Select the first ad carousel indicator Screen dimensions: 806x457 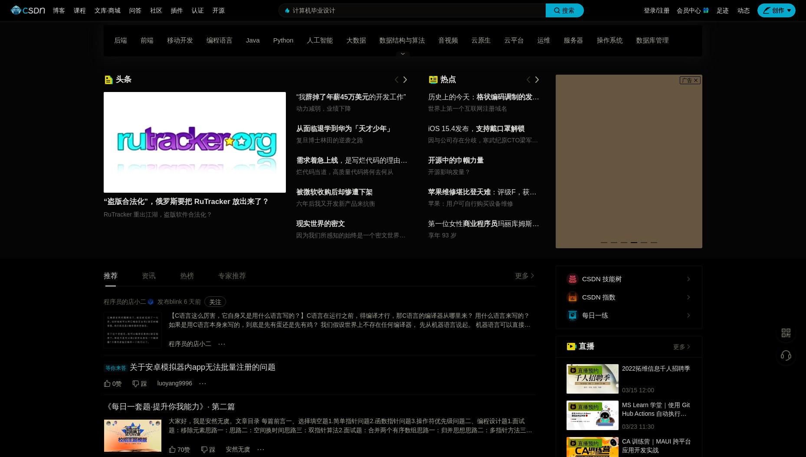coord(604,243)
